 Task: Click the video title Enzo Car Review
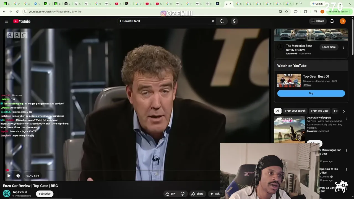pos(30,186)
